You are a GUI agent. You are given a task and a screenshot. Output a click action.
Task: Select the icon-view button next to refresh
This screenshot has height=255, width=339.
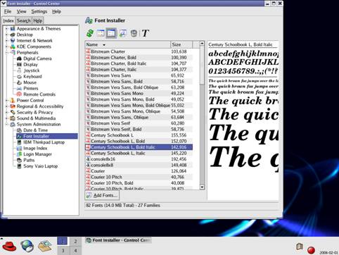click(x=101, y=33)
